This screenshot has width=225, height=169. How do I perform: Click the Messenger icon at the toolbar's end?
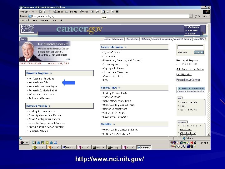117,12
